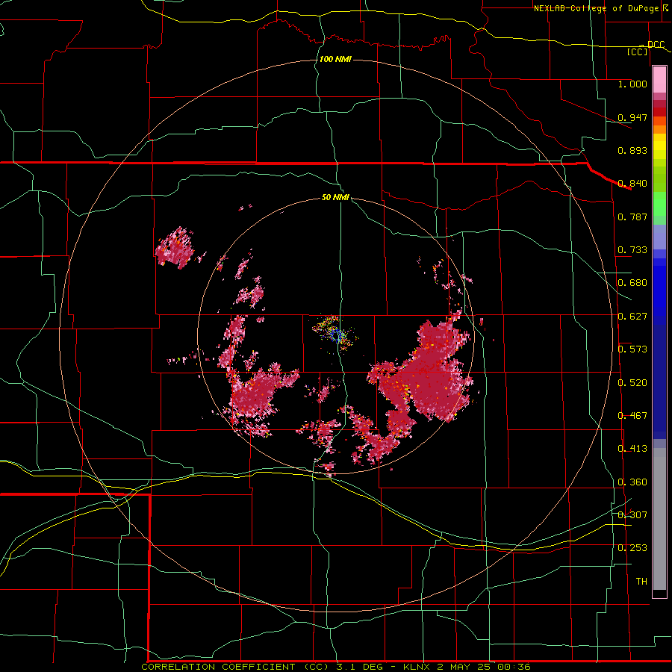The height and width of the screenshot is (672, 672).
Task: Click the 0.840 legend value
Action: [632, 184]
